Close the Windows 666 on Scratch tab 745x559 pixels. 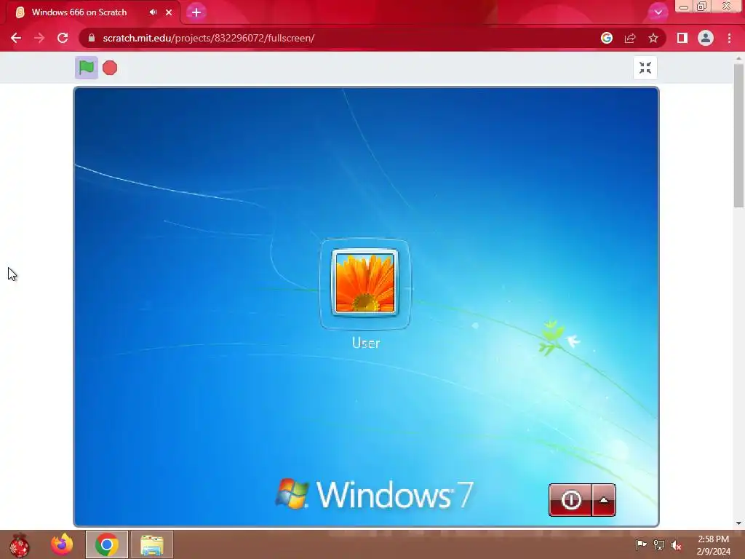(169, 12)
